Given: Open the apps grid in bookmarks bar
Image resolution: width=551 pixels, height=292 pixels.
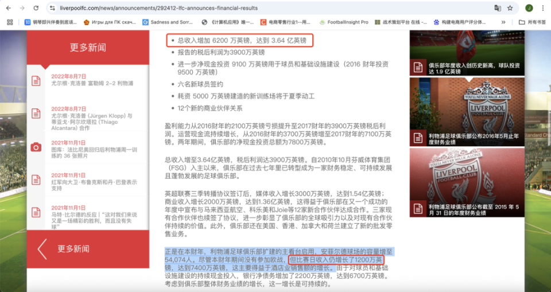Looking at the screenshot, I should [x=10, y=22].
